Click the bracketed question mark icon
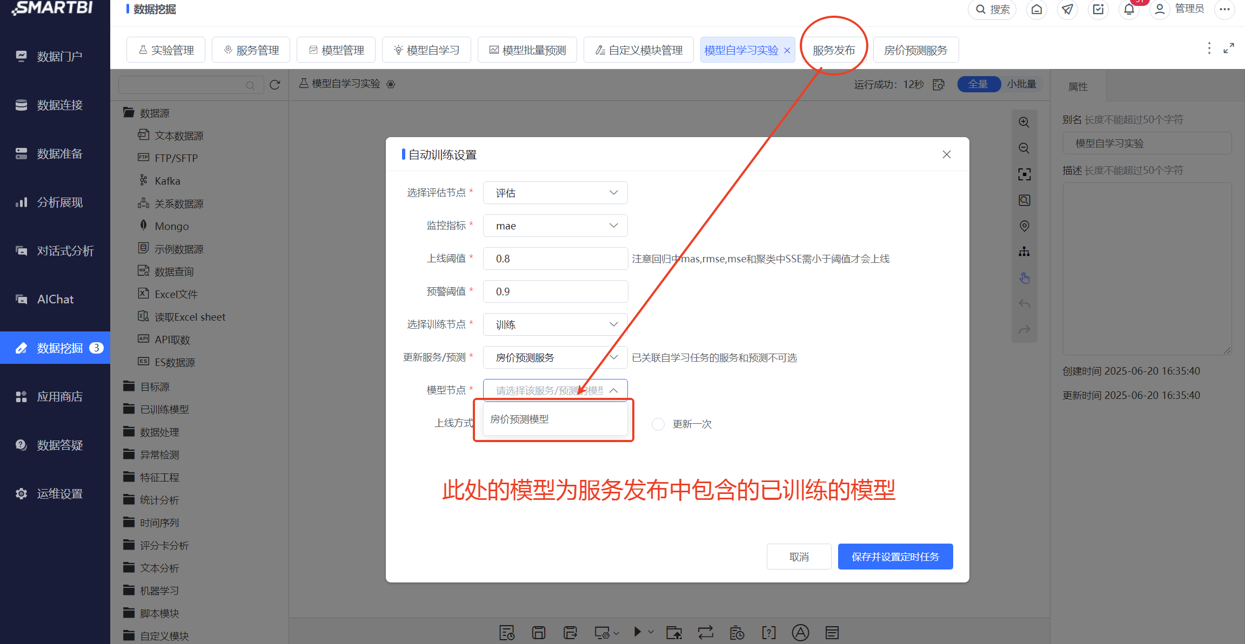 click(x=768, y=632)
